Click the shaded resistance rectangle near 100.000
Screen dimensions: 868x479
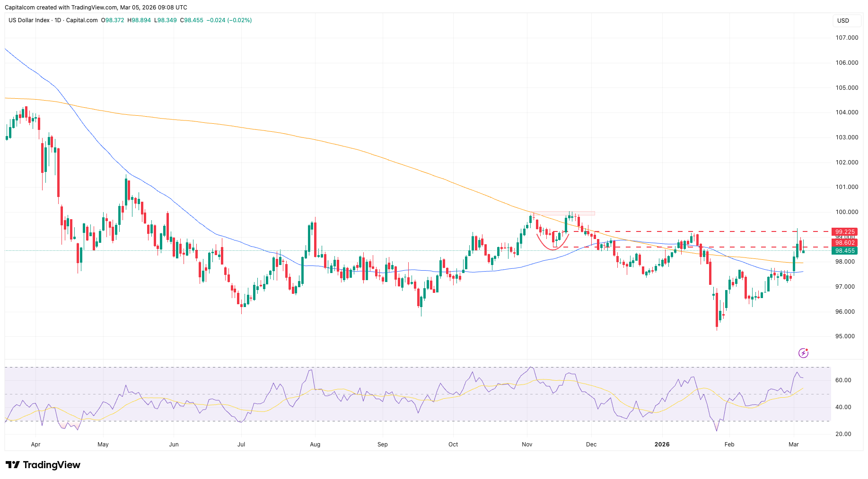coord(562,214)
